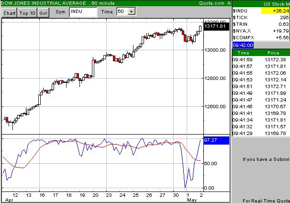The height and width of the screenshot is (203, 290).
Task: Select the 09:41:47 trade row
Action: tap(261, 100)
